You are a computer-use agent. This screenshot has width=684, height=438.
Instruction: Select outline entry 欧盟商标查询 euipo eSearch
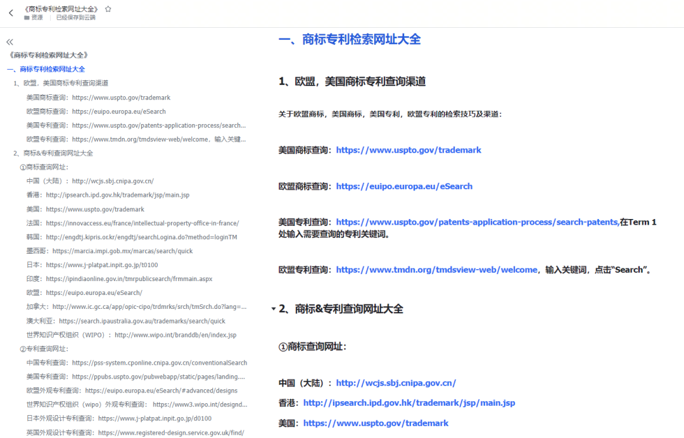pyautogui.click(x=96, y=111)
